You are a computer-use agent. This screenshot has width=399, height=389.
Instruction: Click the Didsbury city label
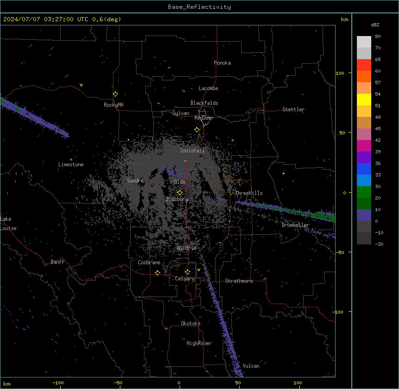[177, 199]
